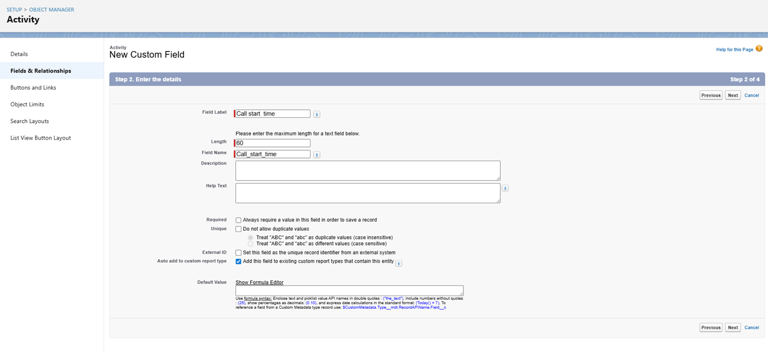Open the orange help question mark icon
This screenshot has height=352, width=768.
[x=759, y=49]
